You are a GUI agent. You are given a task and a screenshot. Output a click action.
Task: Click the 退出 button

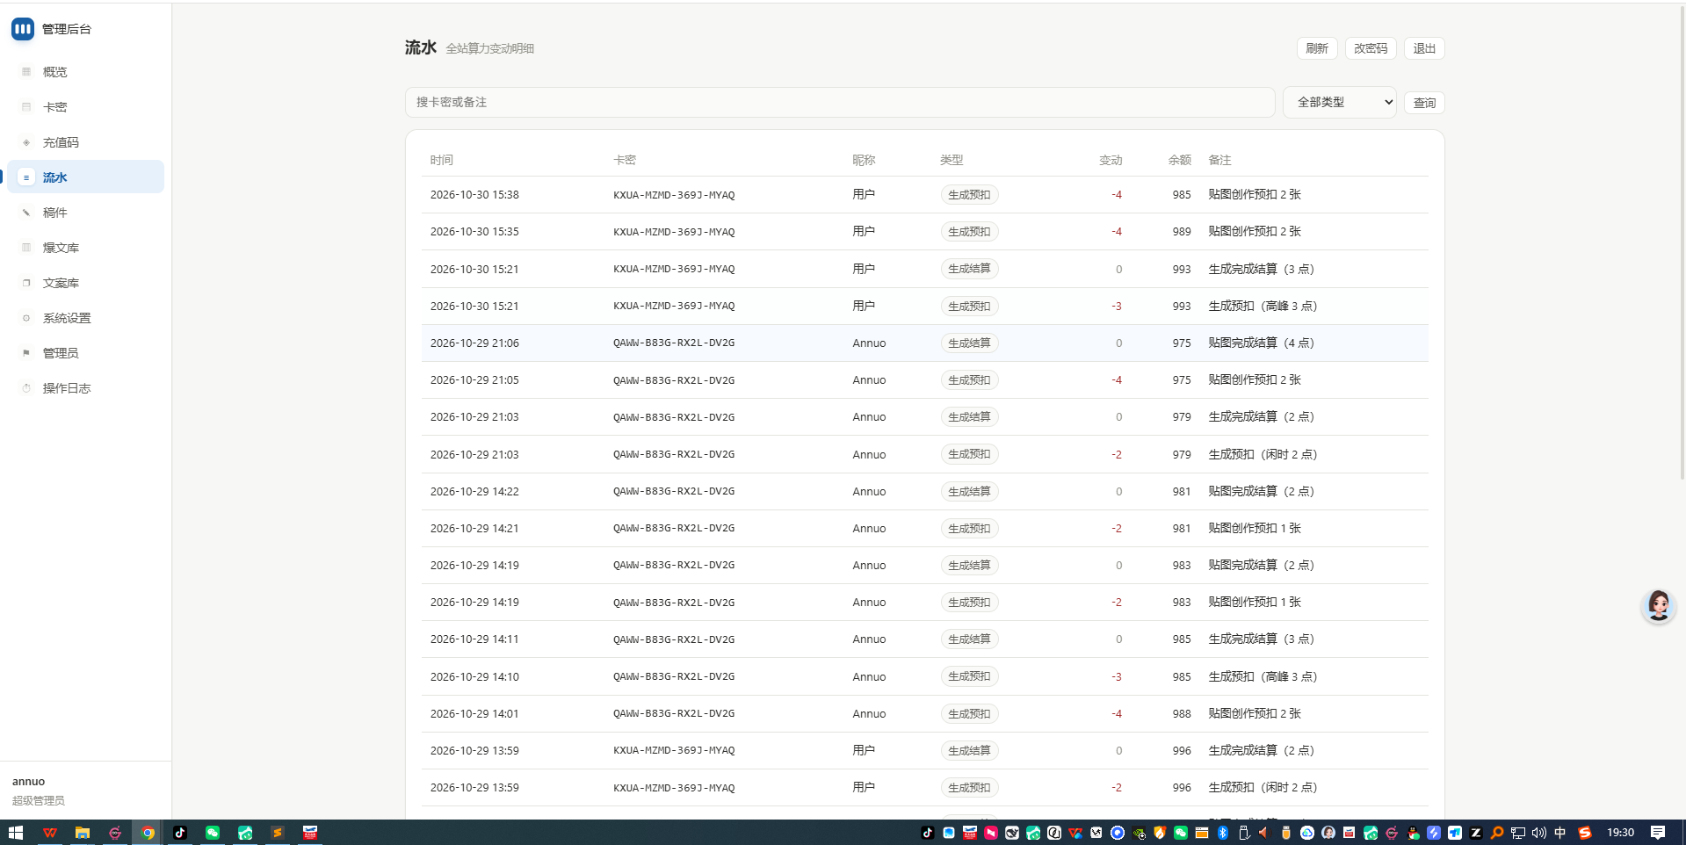click(1423, 48)
